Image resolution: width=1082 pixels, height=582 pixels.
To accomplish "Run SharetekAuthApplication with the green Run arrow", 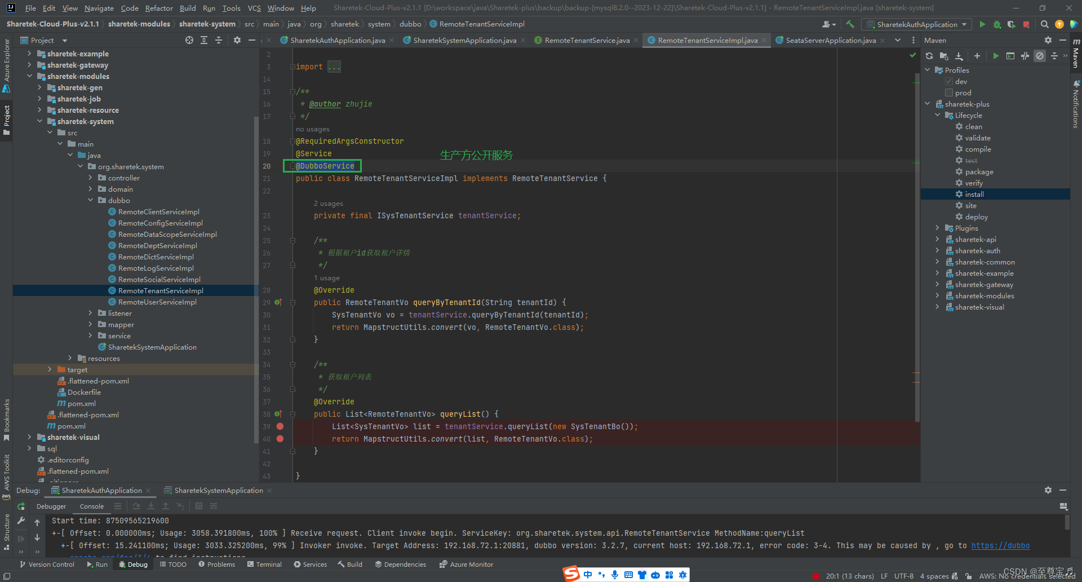I will [x=982, y=24].
